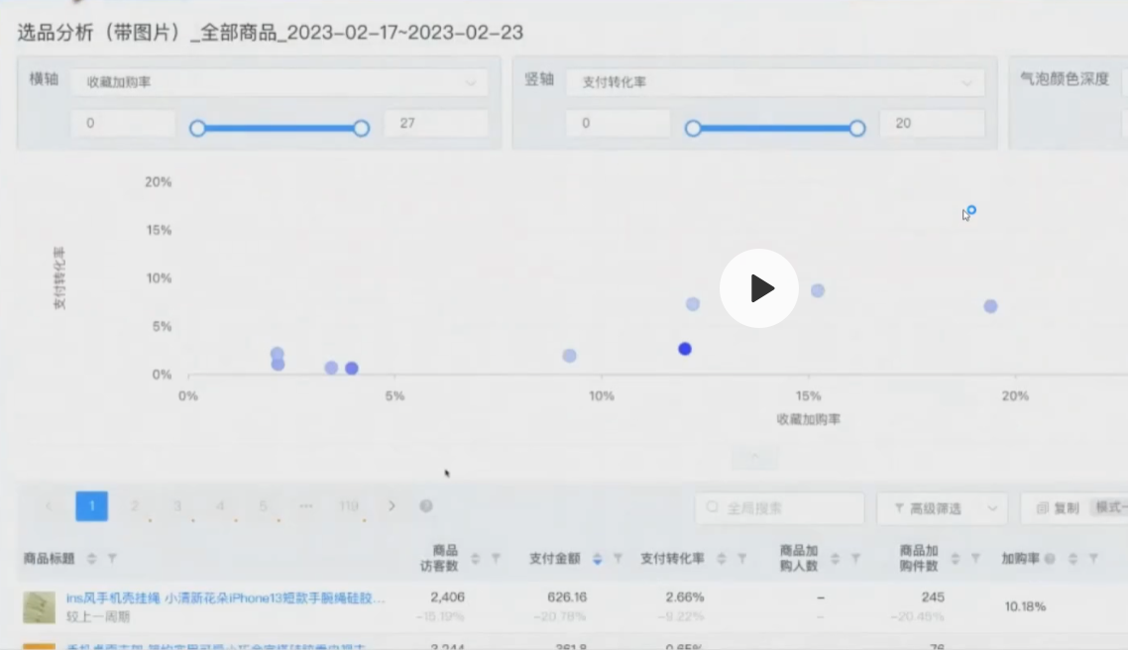The height and width of the screenshot is (650, 1128).
Task: Click the 全局搜索 search field
Action: 779,508
